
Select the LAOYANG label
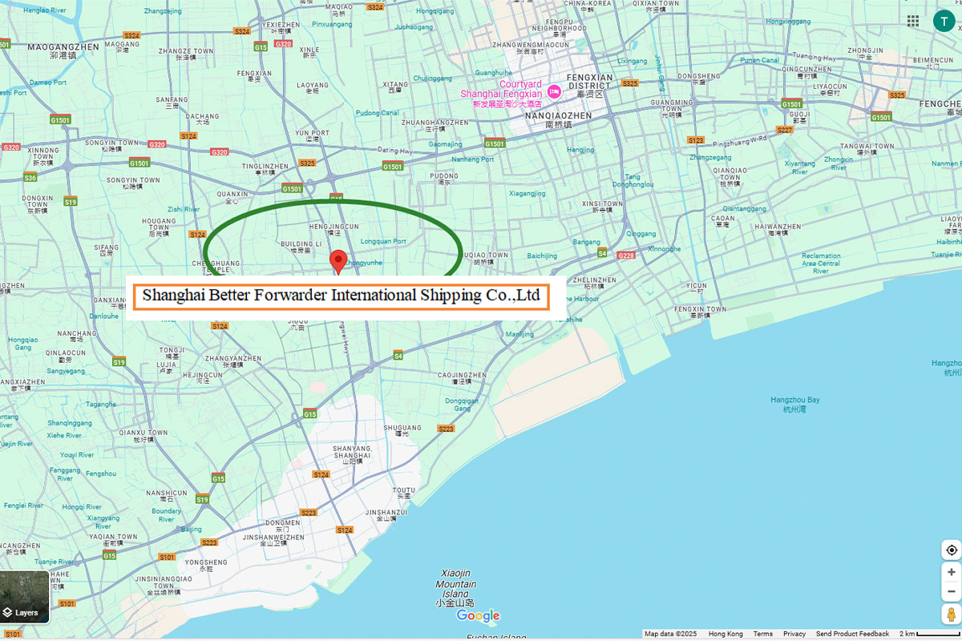(312, 87)
